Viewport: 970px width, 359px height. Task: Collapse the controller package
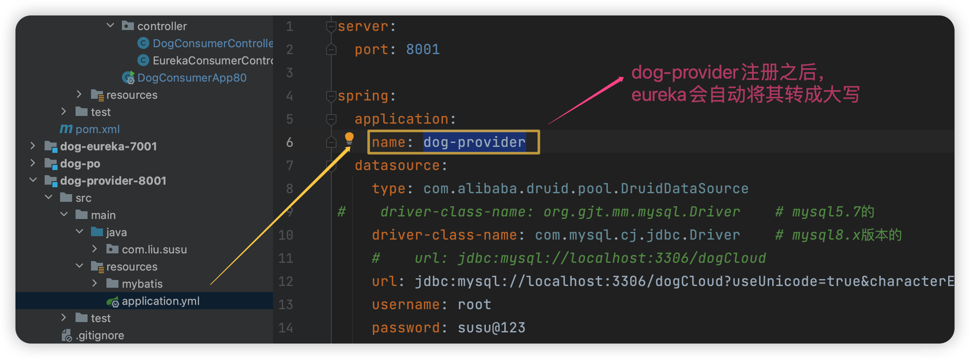coord(110,25)
